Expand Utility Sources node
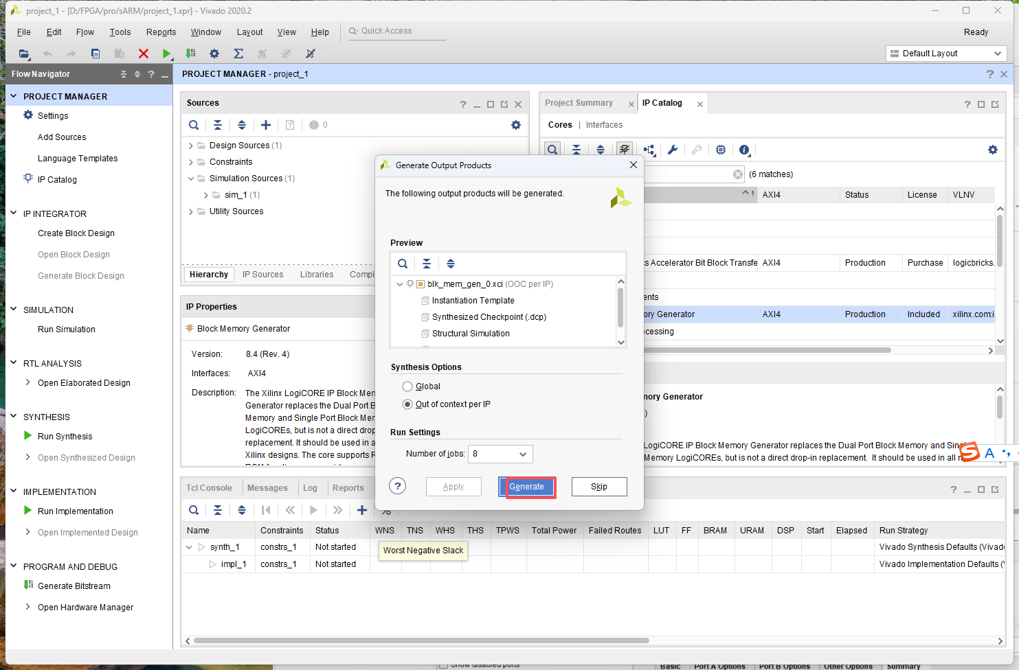The image size is (1019, 670). 191,211
